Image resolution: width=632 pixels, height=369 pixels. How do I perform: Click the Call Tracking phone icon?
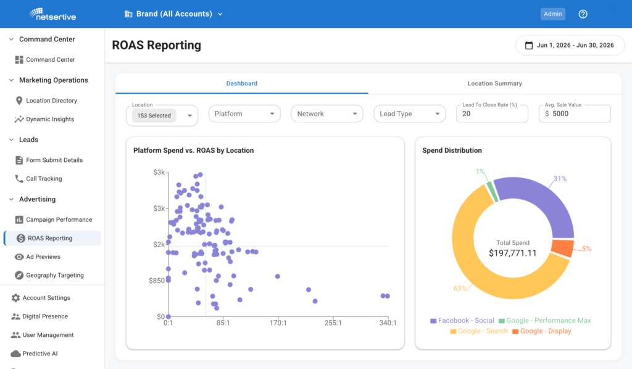tap(19, 179)
